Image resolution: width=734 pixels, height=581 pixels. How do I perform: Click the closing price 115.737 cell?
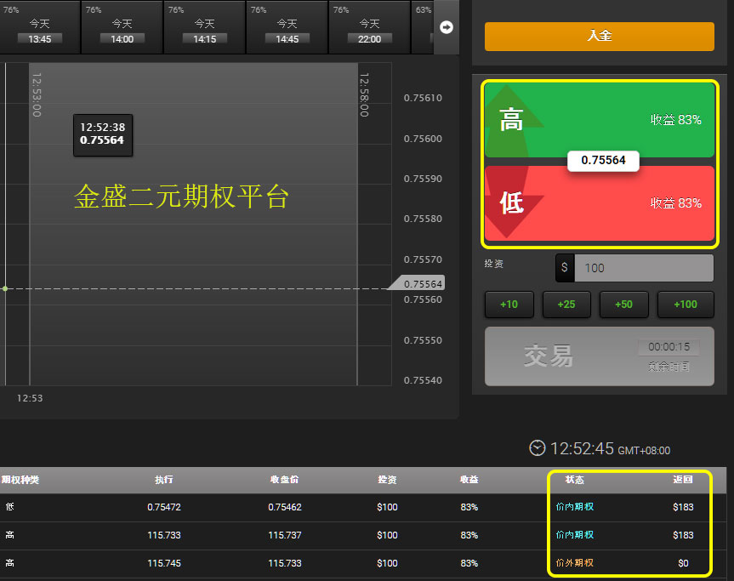pos(285,535)
